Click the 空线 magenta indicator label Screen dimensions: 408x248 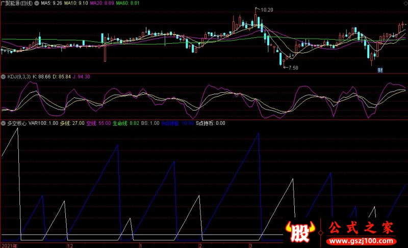(98, 123)
